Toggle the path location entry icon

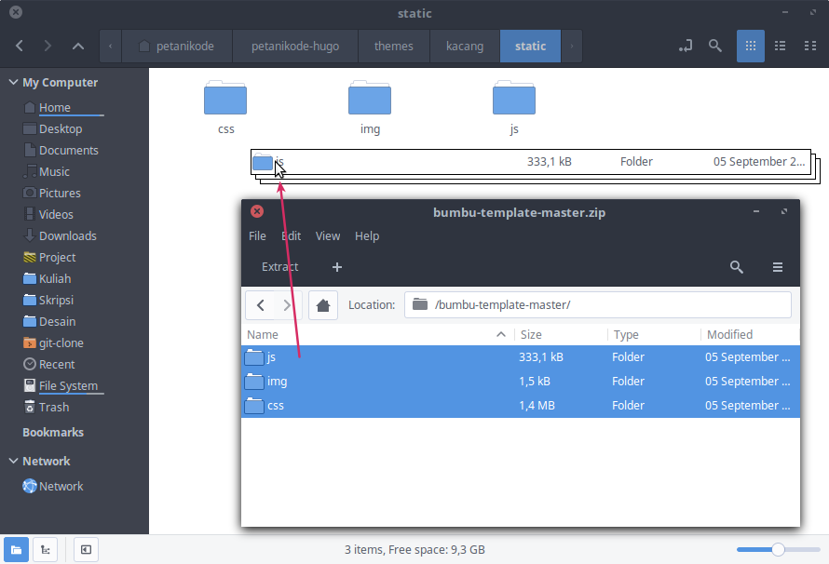[x=686, y=46]
